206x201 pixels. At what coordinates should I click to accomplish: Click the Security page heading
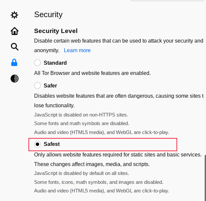[48, 15]
